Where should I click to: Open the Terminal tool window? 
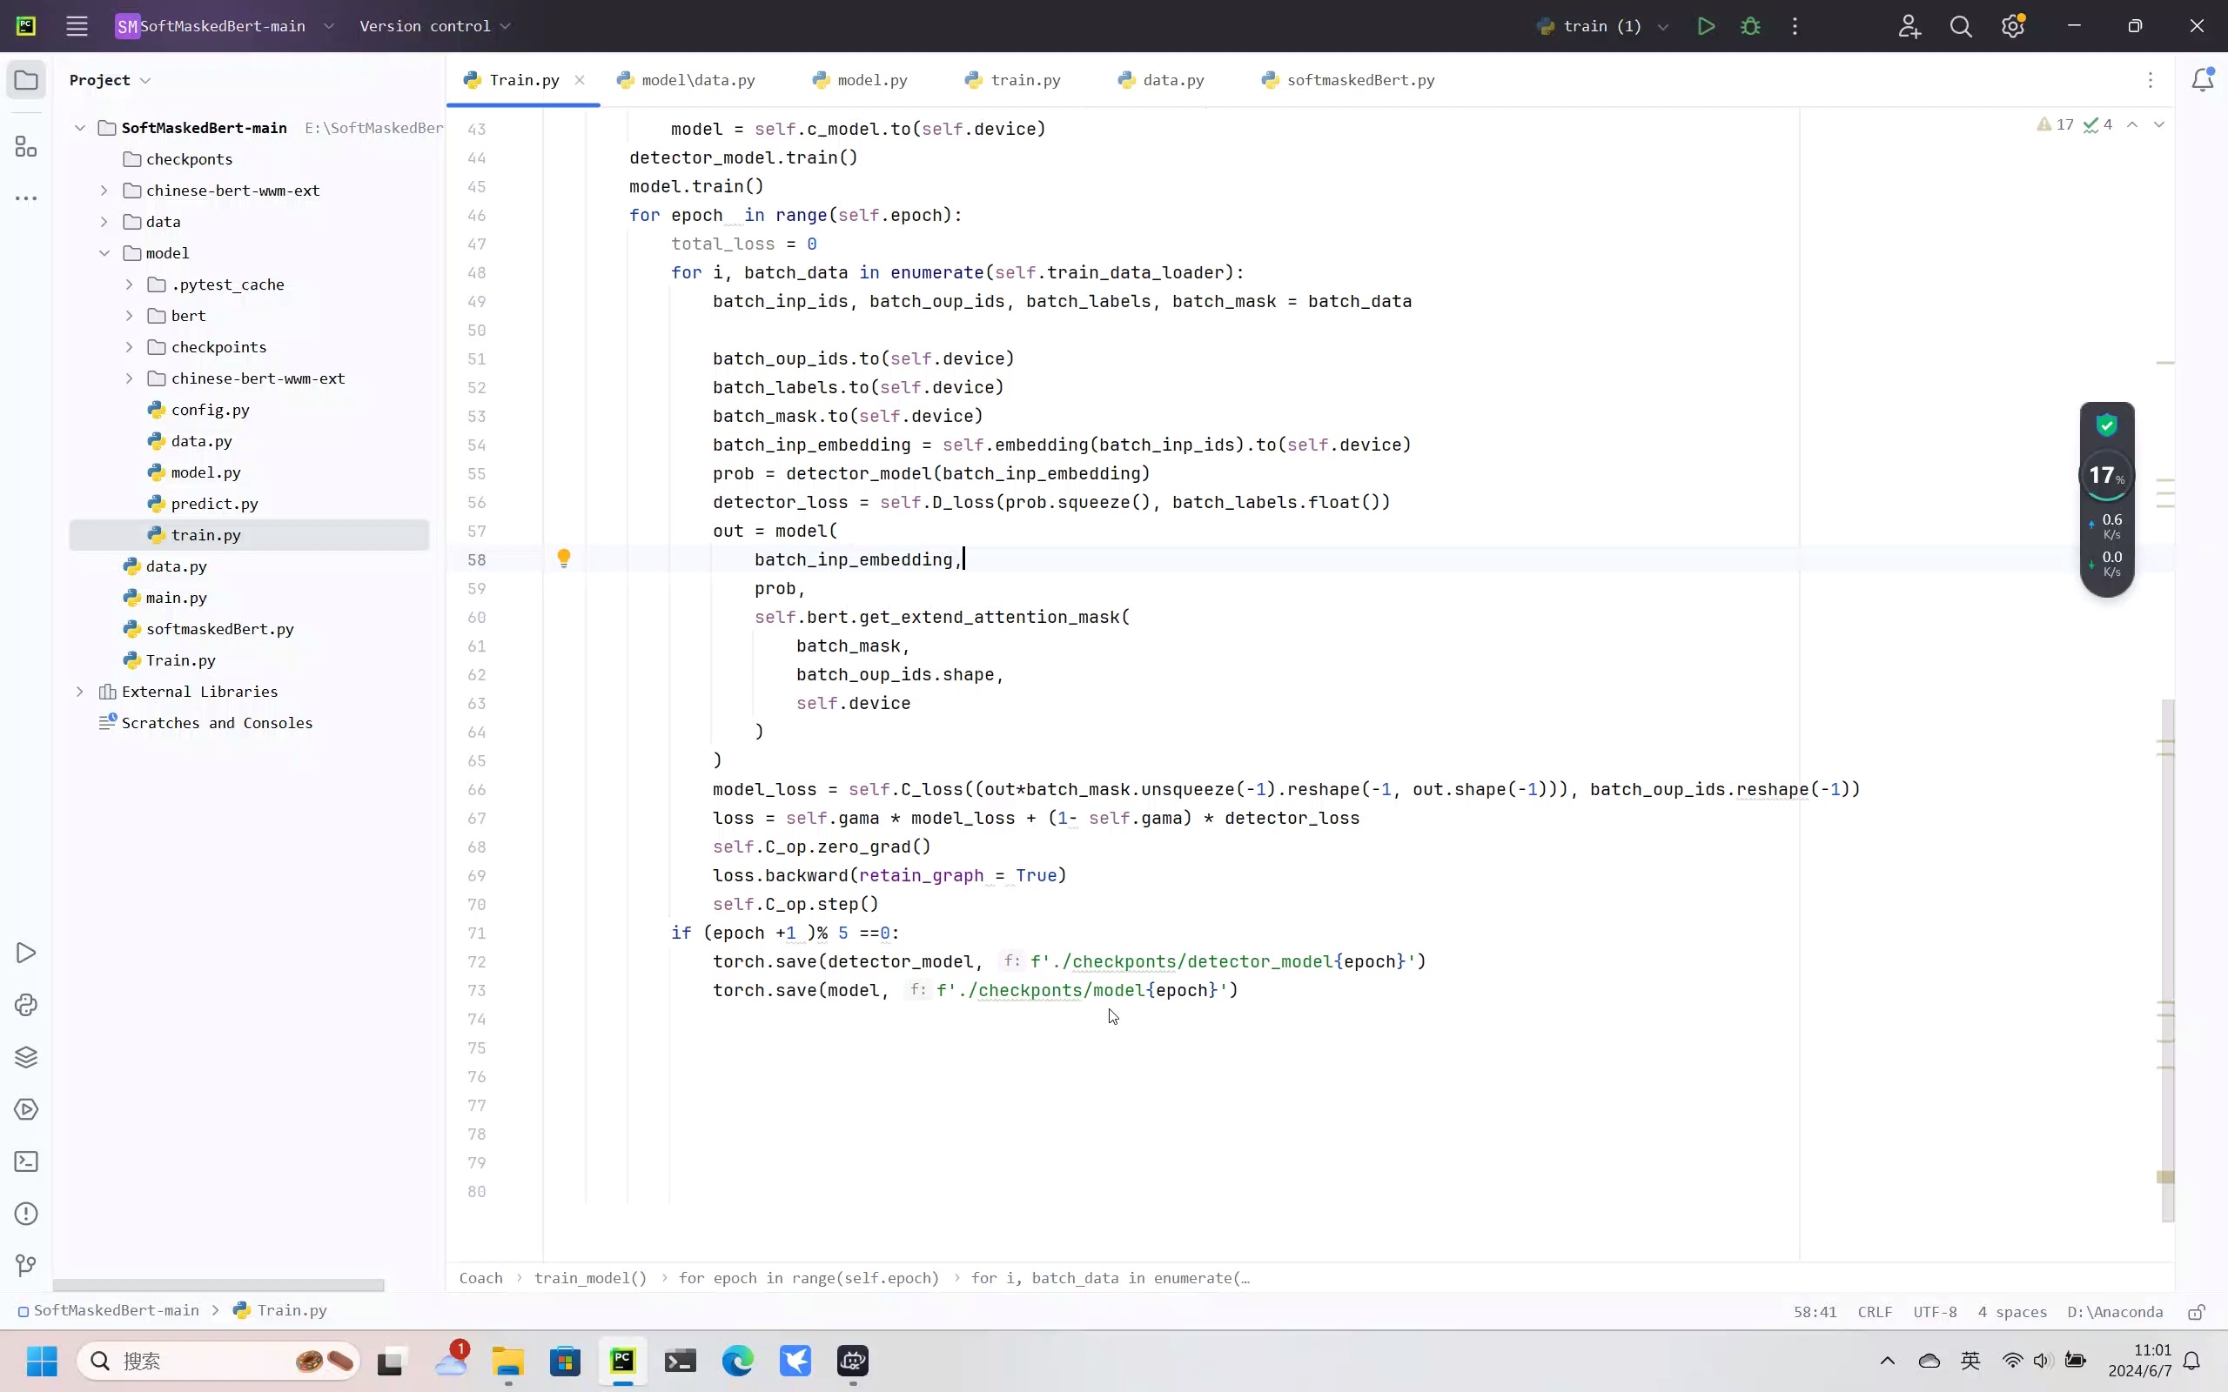click(x=26, y=1161)
